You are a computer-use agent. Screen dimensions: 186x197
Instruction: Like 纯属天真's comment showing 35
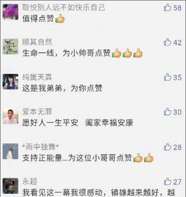(167, 77)
